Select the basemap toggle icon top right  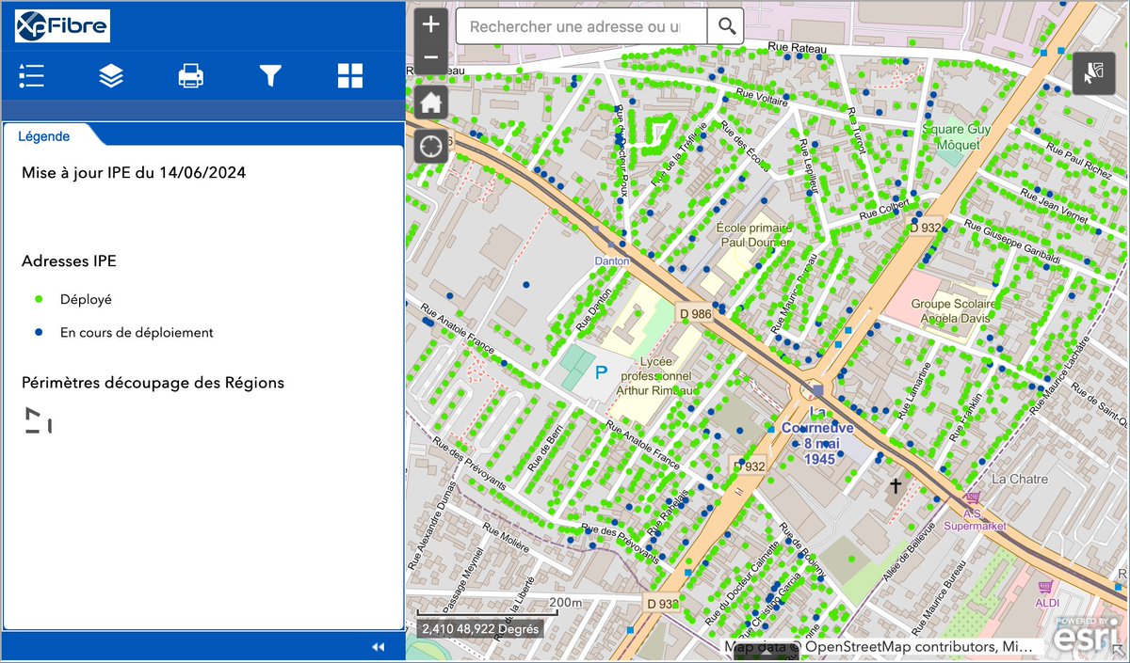(1092, 71)
